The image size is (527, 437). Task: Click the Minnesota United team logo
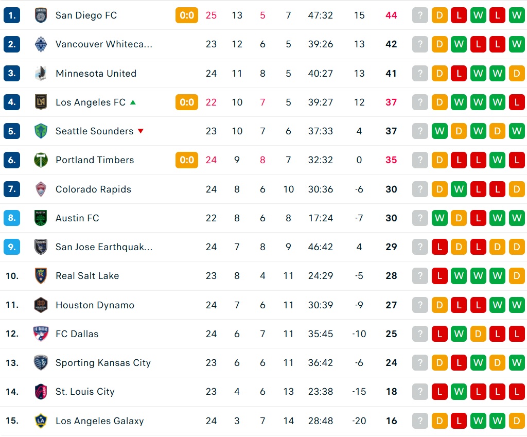[x=41, y=73]
